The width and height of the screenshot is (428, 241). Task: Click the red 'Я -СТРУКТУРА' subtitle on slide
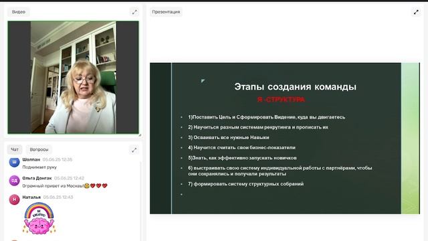tap(281, 100)
